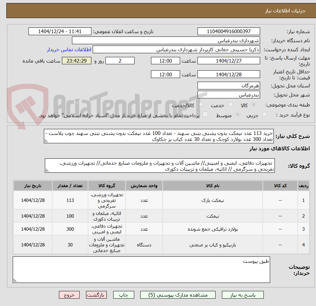Click the resize handle of شرح کلی نیاز box
The width and height of the screenshot is (316, 306).
(46, 141)
